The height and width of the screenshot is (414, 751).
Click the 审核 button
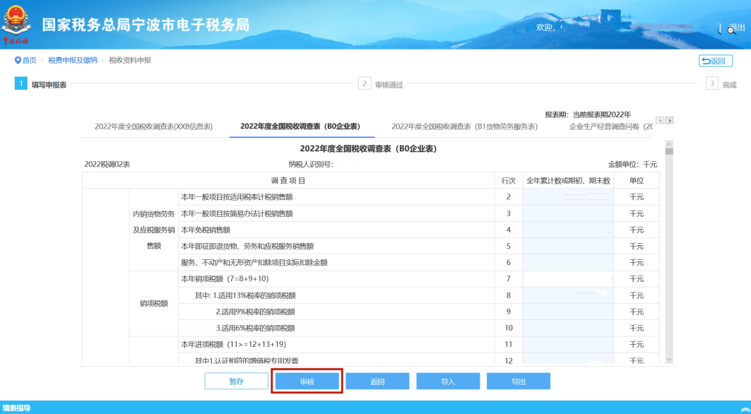pyautogui.click(x=307, y=382)
